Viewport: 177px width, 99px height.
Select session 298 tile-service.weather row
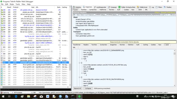pos(35,32)
